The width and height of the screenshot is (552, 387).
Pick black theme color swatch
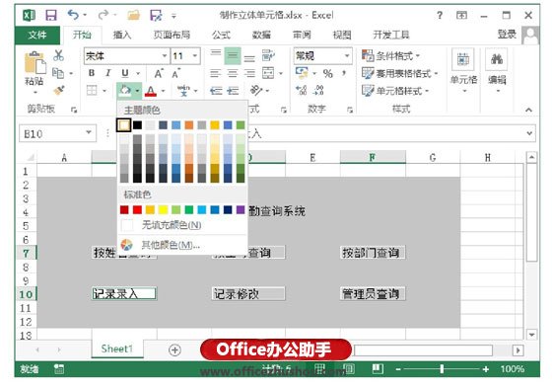137,124
